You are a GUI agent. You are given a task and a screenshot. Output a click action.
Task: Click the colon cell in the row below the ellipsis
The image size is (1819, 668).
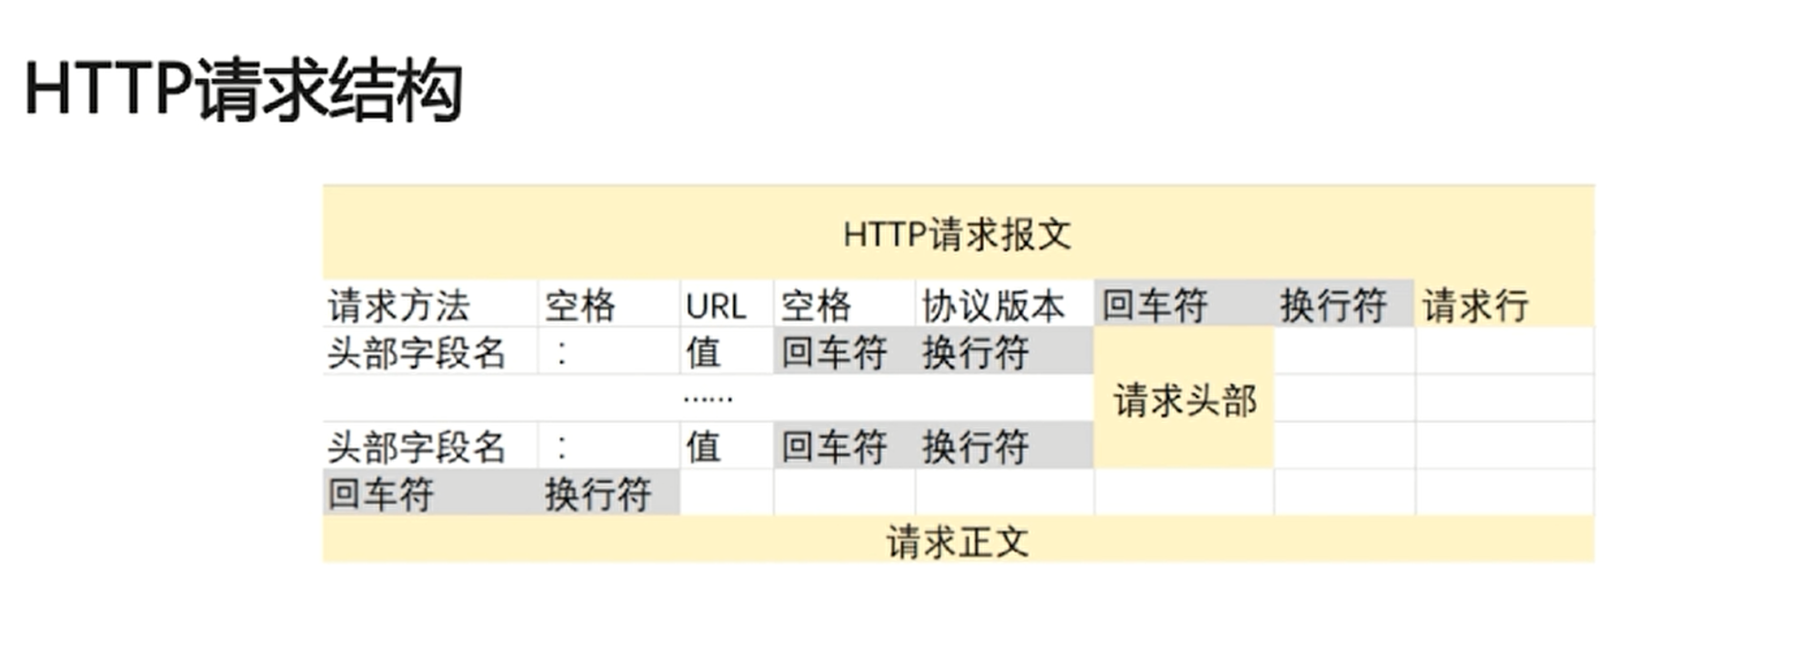(x=608, y=446)
